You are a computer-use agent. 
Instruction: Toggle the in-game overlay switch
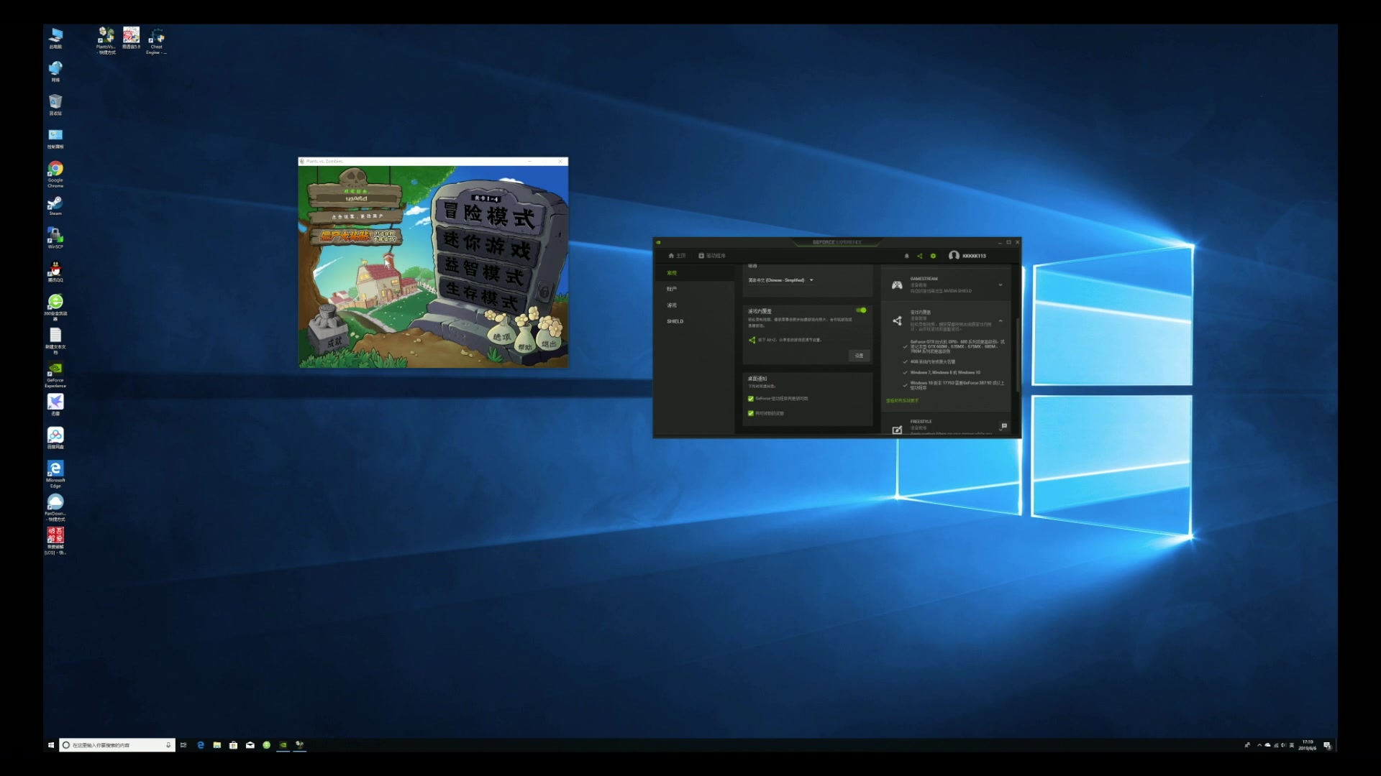click(x=861, y=310)
